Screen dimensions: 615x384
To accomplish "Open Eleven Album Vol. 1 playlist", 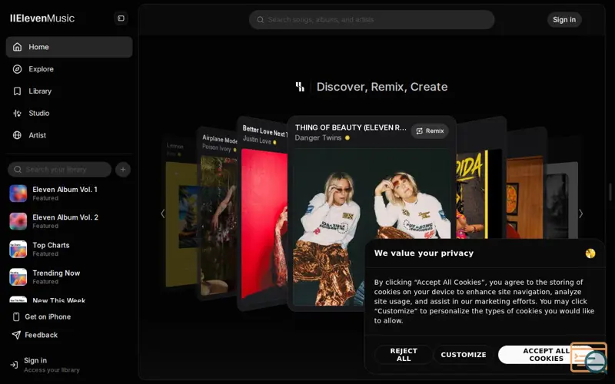I will [x=69, y=194].
